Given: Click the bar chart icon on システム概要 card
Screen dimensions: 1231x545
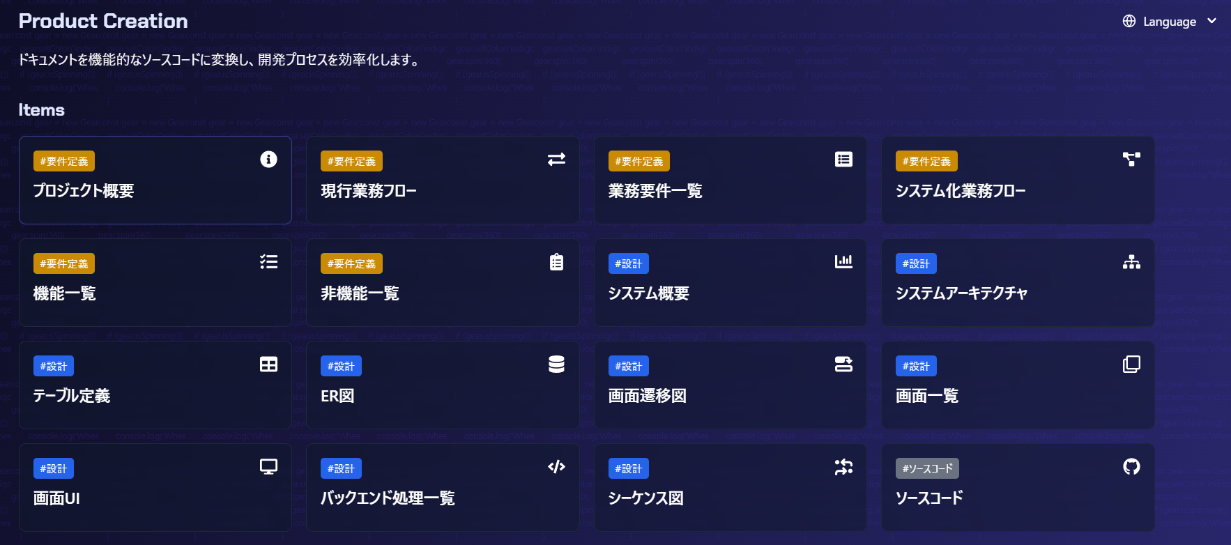Looking at the screenshot, I should pos(843,261).
